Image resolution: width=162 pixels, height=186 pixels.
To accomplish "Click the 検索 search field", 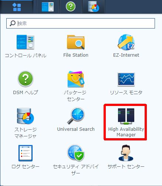I will click(x=81, y=23).
